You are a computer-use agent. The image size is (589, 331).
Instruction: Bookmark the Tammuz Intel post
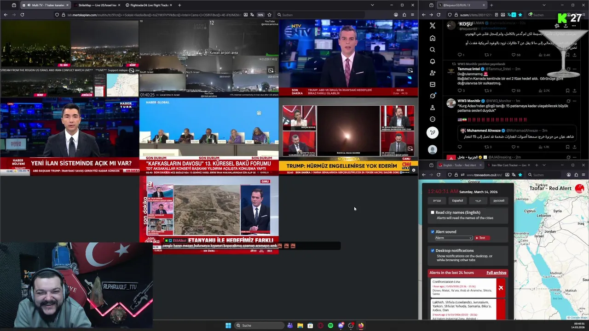click(567, 91)
